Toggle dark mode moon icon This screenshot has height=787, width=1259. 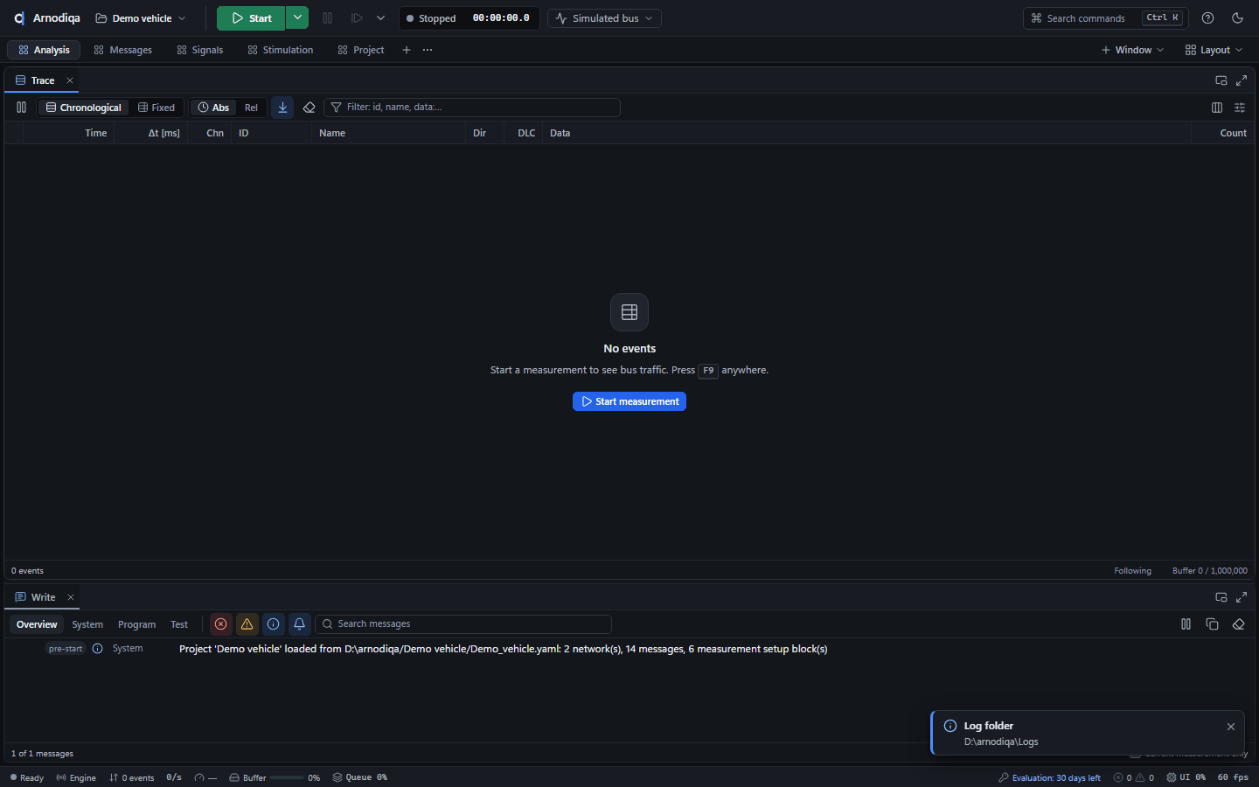[x=1237, y=18]
